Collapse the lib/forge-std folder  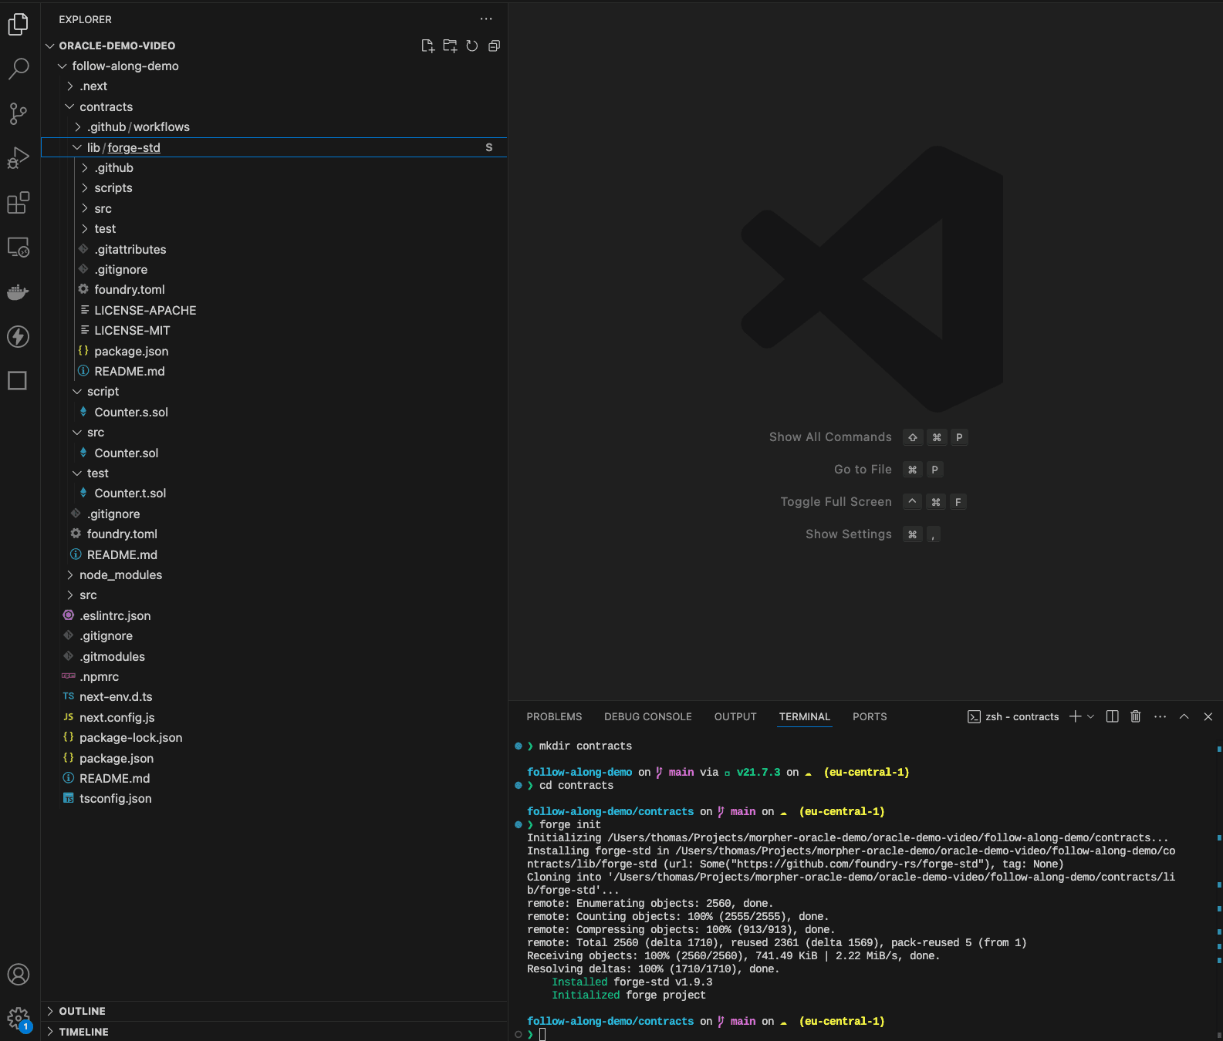[x=274, y=147]
